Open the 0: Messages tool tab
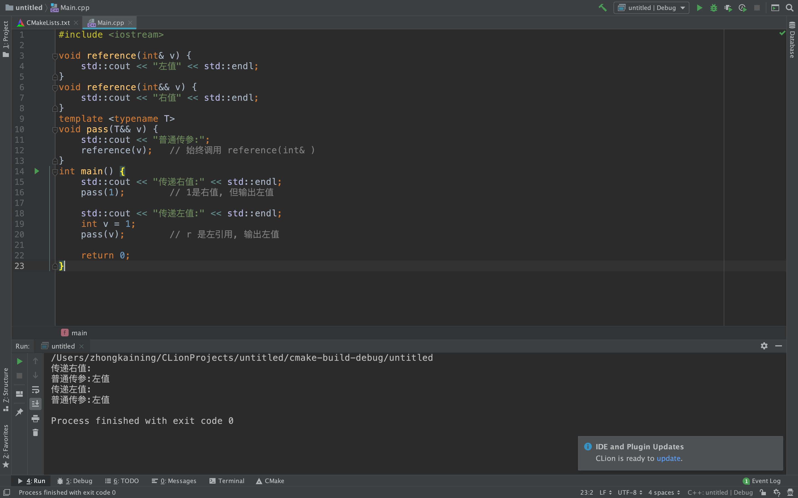This screenshot has width=798, height=498. [x=174, y=481]
